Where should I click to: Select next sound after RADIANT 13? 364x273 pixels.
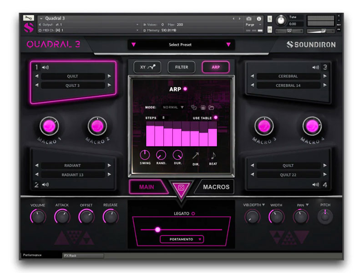click(109, 174)
